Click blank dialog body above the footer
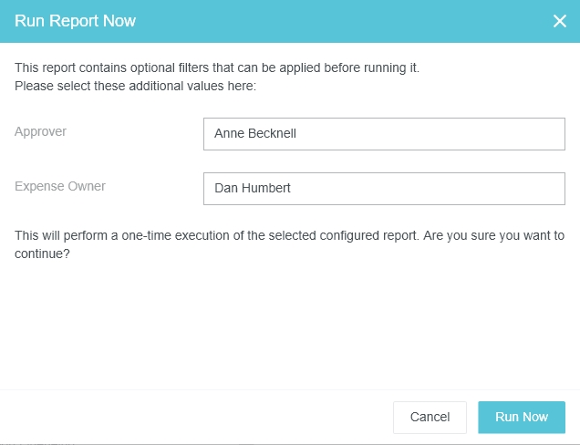The image size is (580, 445). [289, 328]
